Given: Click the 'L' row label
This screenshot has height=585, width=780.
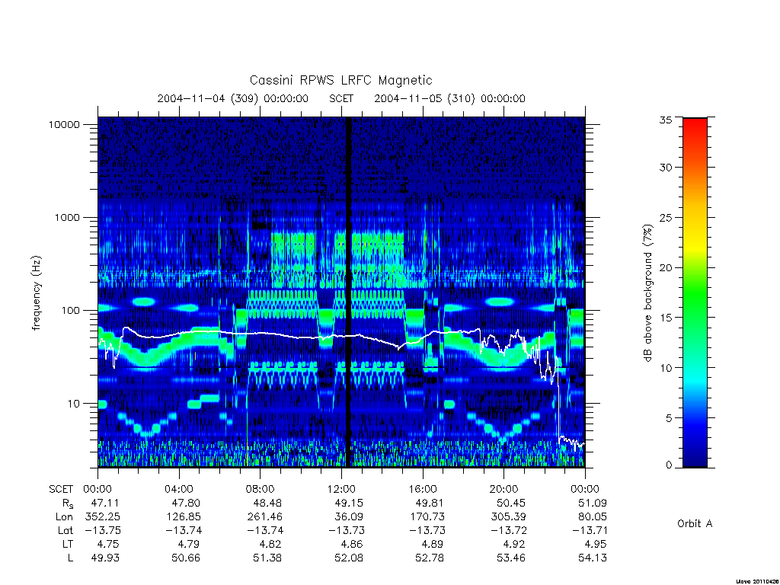Looking at the screenshot, I should click(70, 558).
